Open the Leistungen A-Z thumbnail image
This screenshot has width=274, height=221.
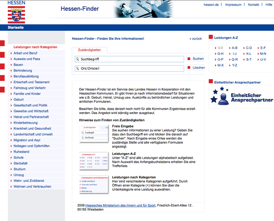click(x=94, y=161)
